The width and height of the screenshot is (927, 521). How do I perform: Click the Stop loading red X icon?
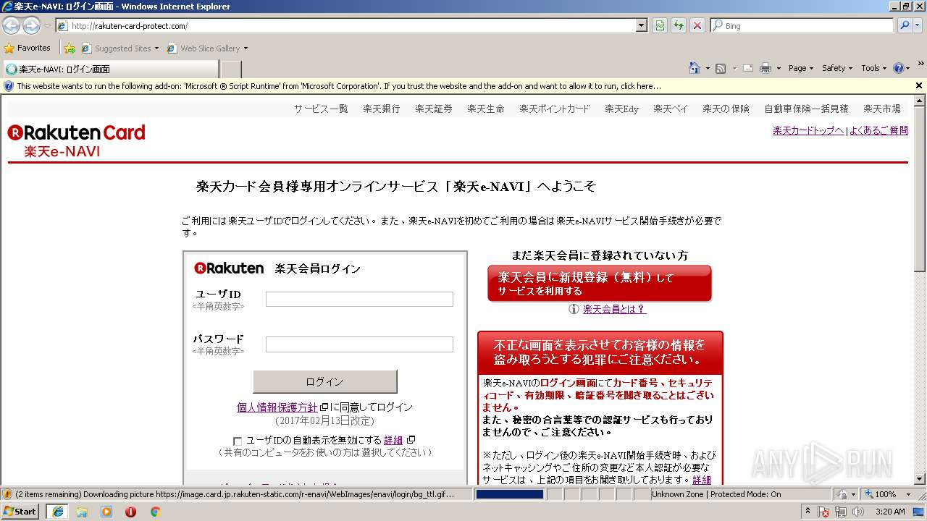click(697, 25)
